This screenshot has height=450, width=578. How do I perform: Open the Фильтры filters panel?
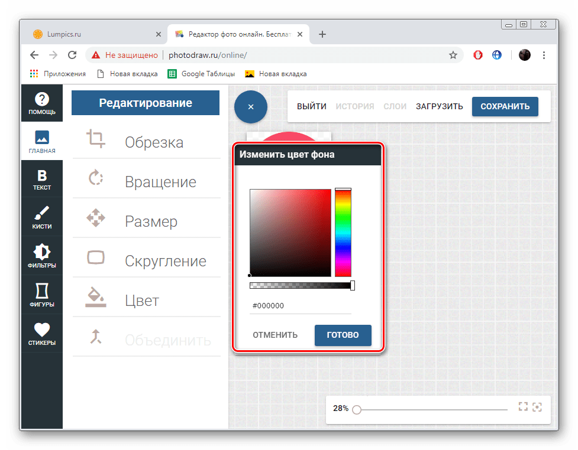tap(42, 256)
